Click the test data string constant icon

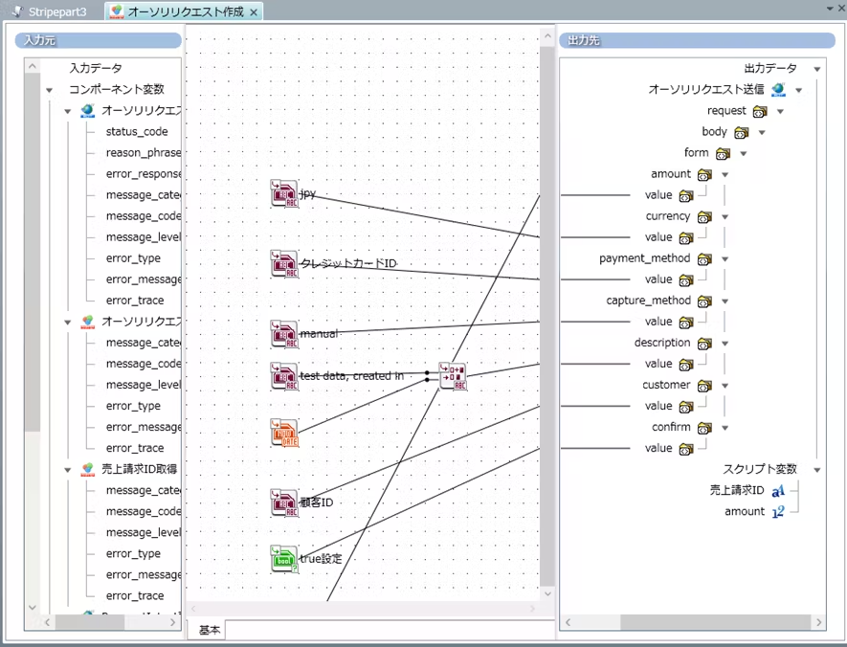[x=284, y=376]
